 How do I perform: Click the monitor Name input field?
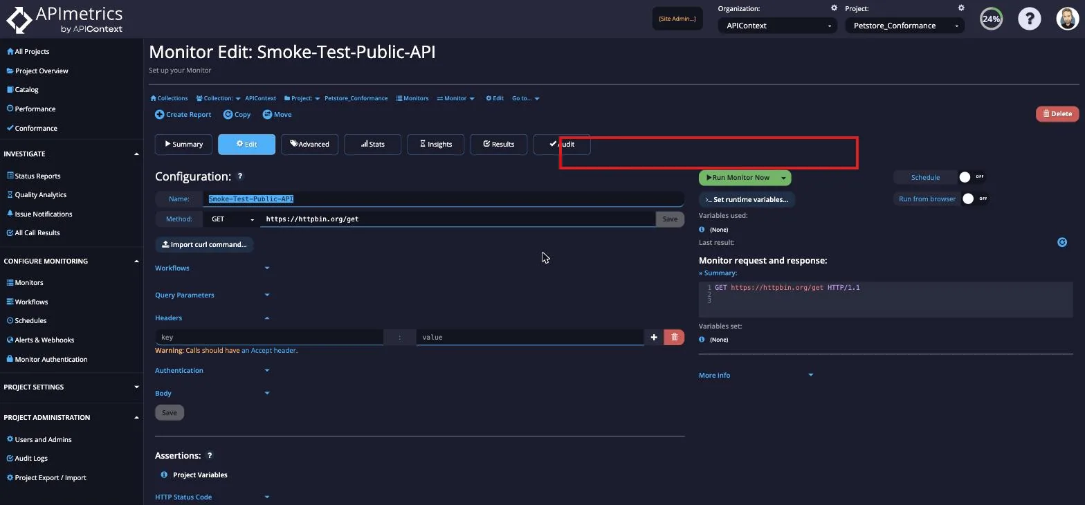coord(443,199)
